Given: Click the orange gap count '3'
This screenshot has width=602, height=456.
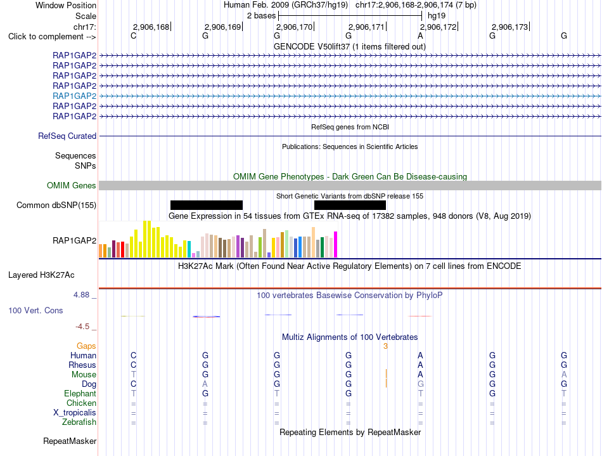Looking at the screenshot, I should point(385,346).
